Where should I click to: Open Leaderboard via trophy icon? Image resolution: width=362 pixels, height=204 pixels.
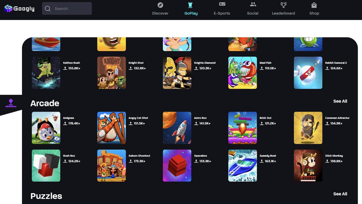coord(283,5)
